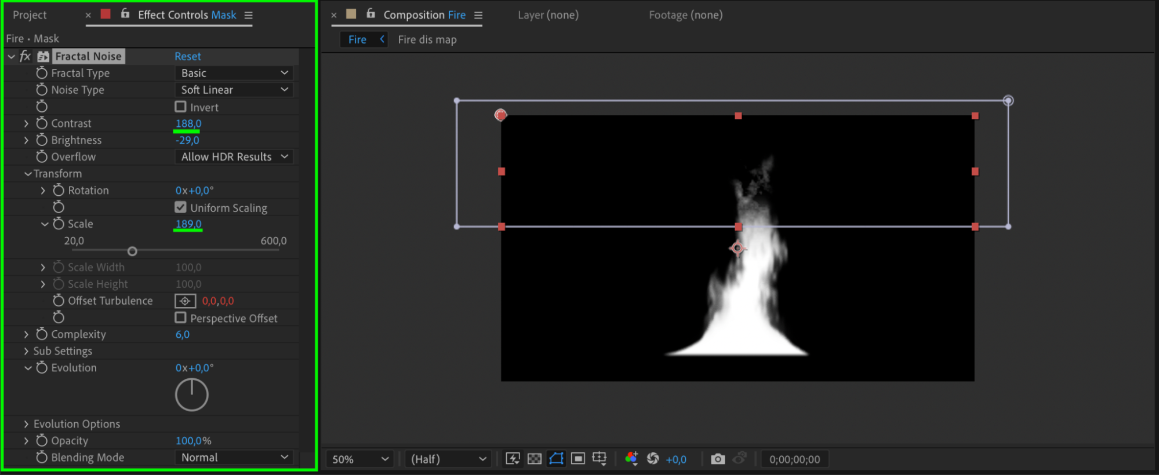Click the Contrast value 188,0
The height and width of the screenshot is (475, 1159).
coord(188,123)
